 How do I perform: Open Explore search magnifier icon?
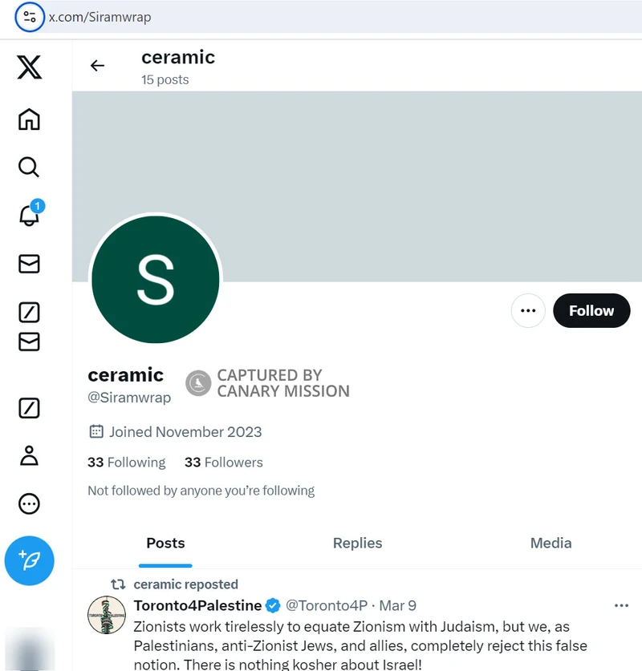(29, 167)
